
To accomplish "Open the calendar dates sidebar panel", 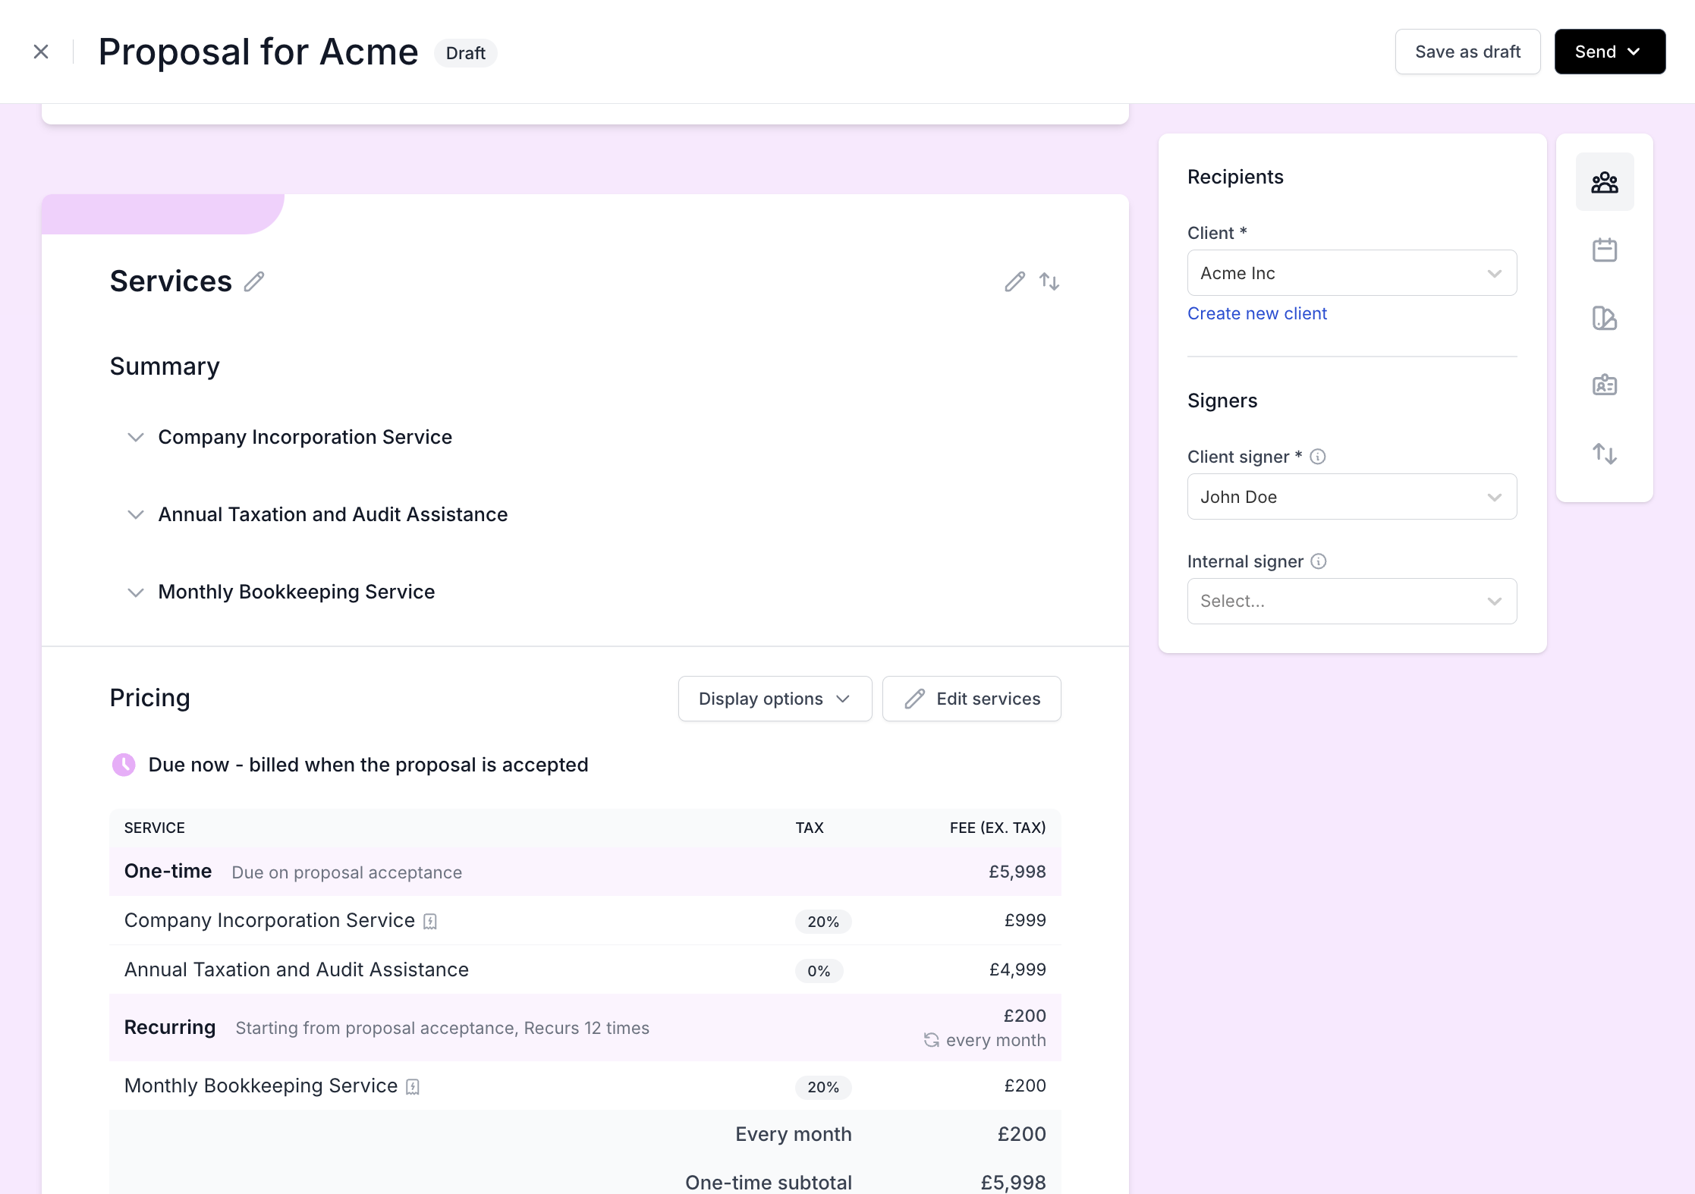I will click(1605, 250).
